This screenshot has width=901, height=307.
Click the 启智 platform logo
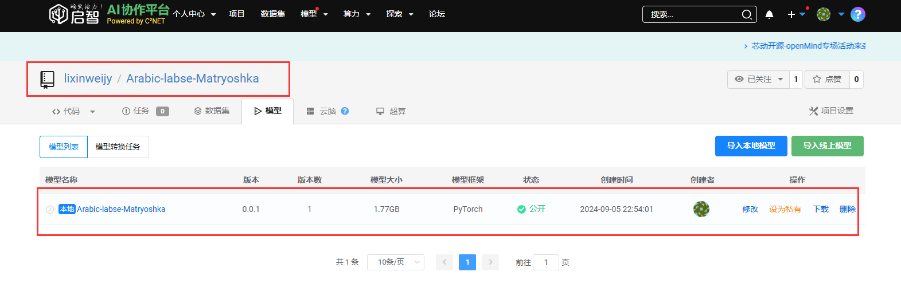click(x=75, y=14)
